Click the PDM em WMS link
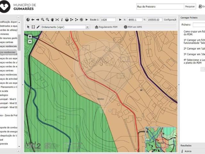 click(133, 27)
